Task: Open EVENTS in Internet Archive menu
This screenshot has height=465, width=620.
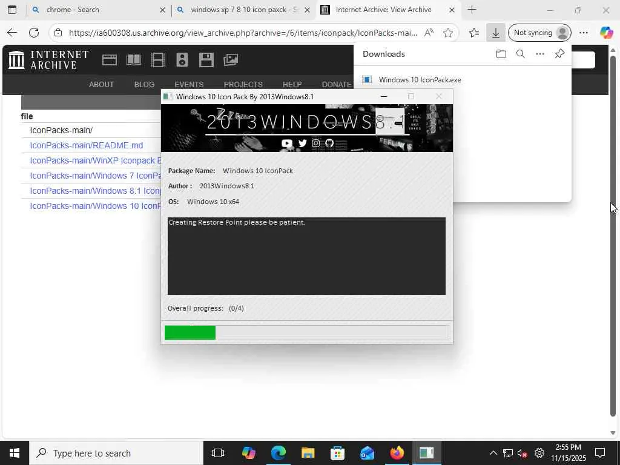Action: pyautogui.click(x=189, y=85)
